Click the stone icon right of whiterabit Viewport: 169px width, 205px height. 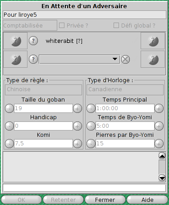pyautogui.click(x=153, y=41)
